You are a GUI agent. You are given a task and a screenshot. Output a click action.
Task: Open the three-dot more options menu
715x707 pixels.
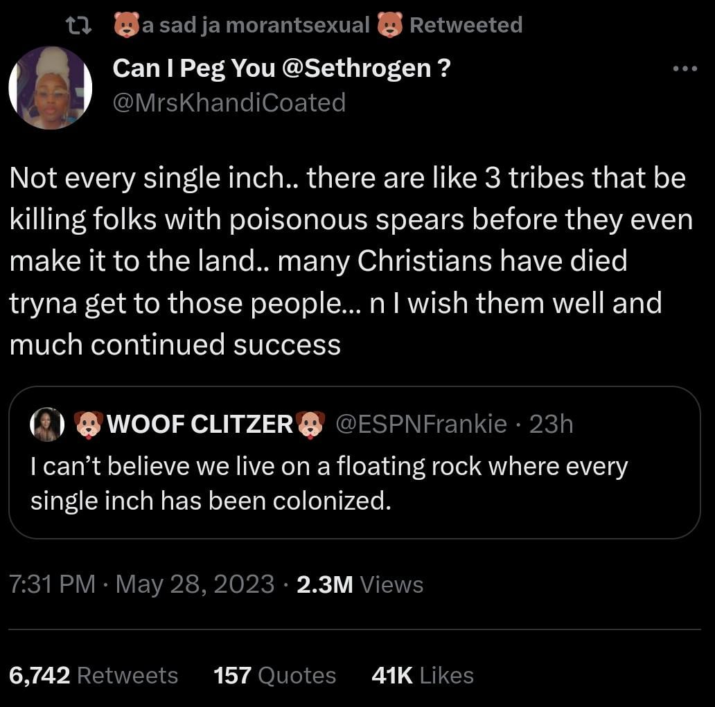685,69
